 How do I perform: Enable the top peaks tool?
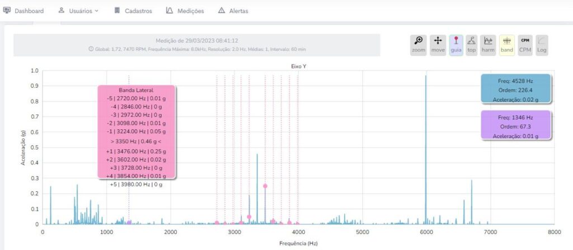(472, 45)
